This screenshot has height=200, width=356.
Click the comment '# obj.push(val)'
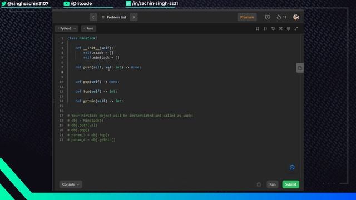[82, 125]
